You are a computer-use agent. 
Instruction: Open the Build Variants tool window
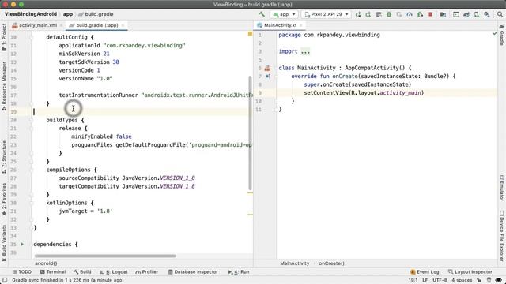[x=4, y=243]
